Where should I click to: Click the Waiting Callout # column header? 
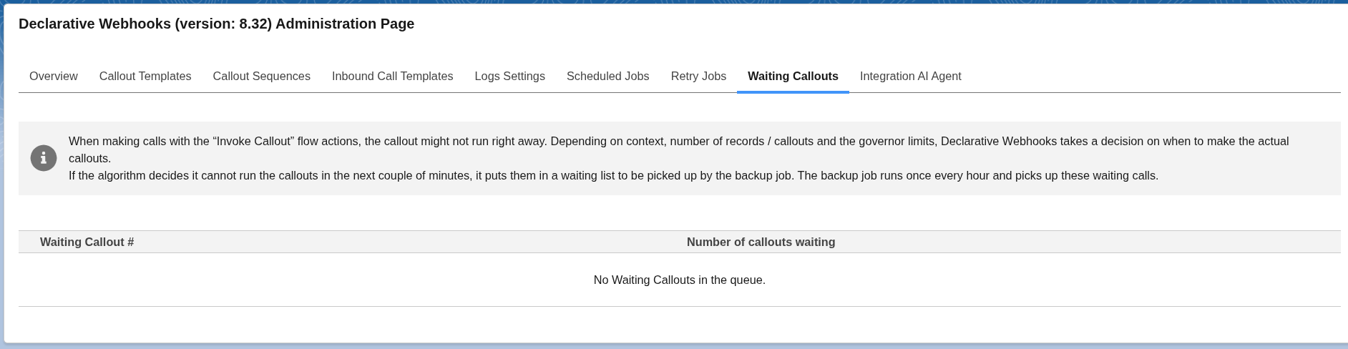click(x=87, y=242)
